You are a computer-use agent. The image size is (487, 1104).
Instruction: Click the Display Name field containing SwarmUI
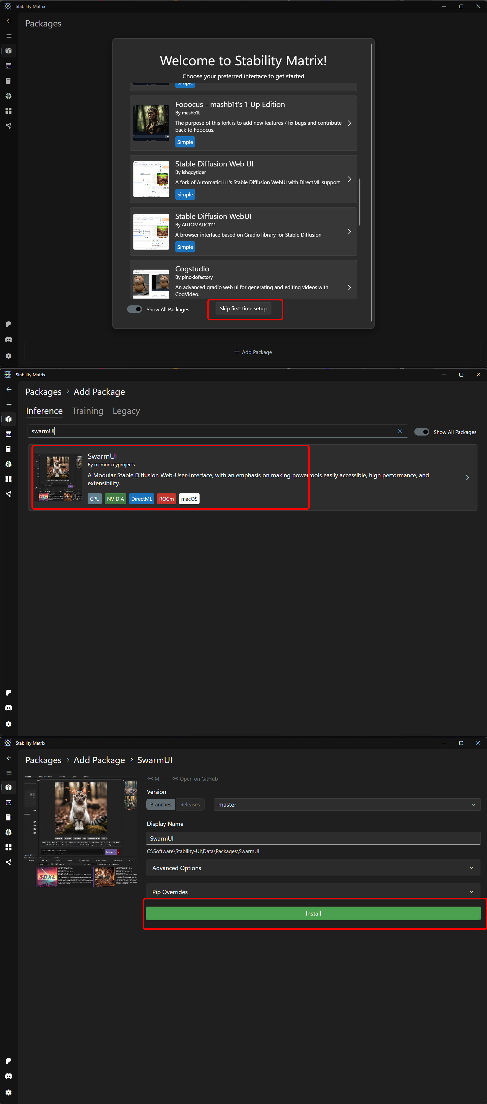(313, 838)
